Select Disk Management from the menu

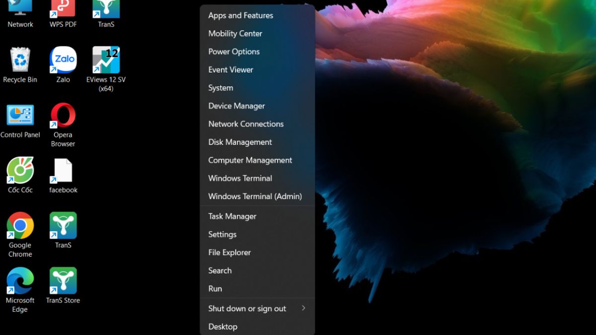point(240,142)
